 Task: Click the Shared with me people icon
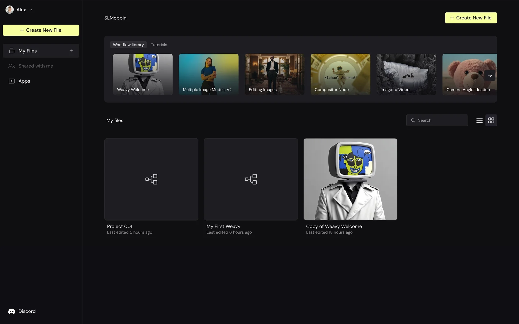tap(12, 66)
